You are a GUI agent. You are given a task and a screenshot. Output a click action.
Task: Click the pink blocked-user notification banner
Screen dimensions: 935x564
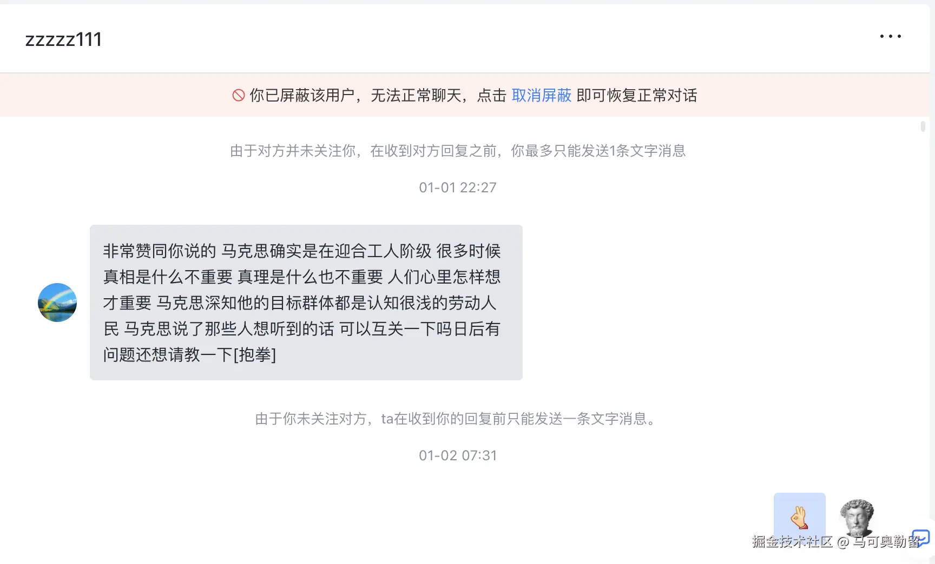pos(465,95)
